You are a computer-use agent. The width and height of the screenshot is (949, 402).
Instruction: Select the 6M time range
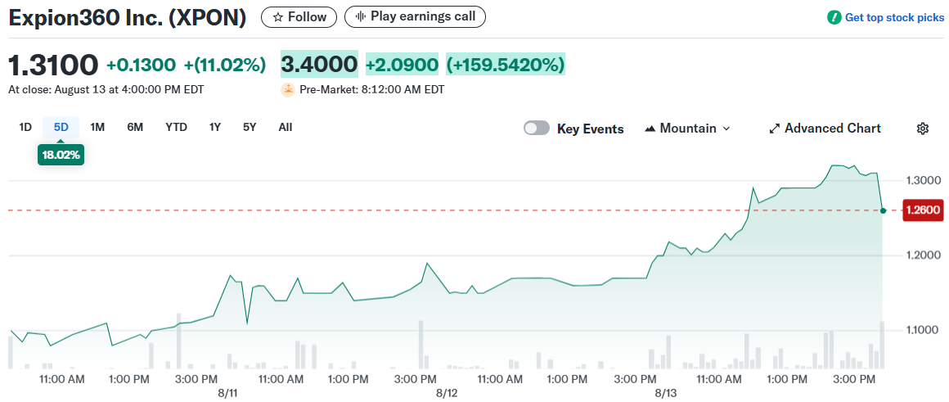(x=135, y=127)
